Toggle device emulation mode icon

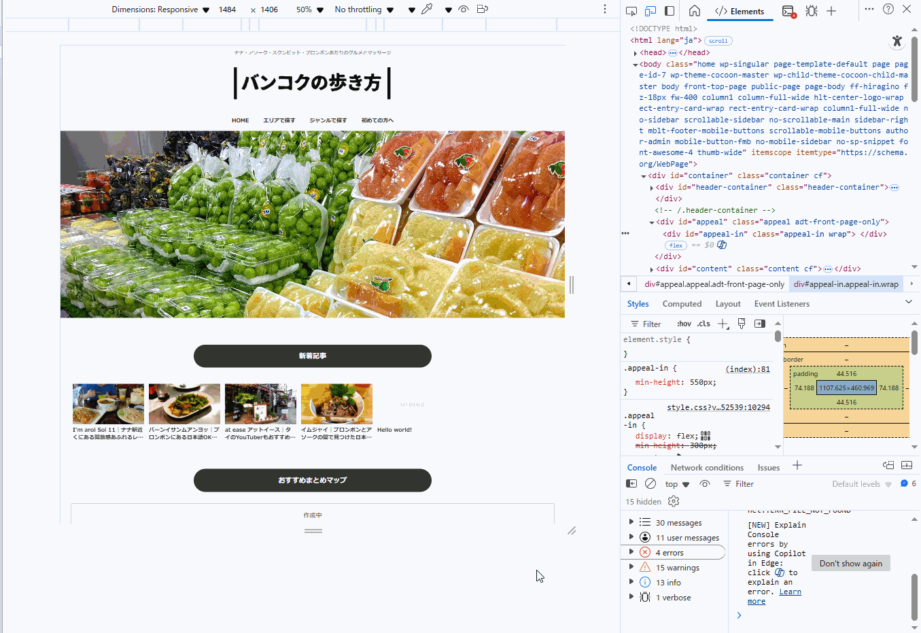pos(650,11)
